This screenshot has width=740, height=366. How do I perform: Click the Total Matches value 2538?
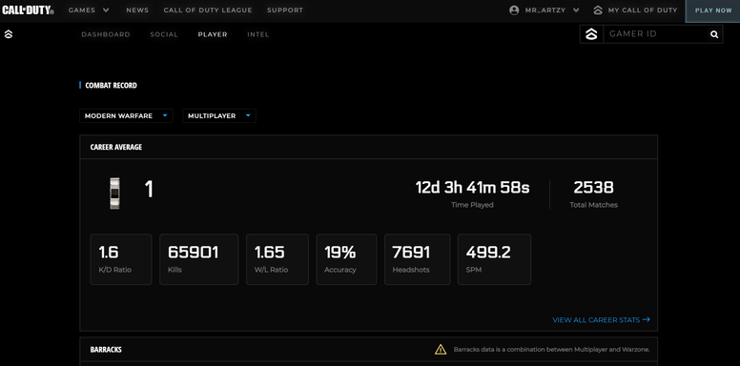pyautogui.click(x=594, y=188)
